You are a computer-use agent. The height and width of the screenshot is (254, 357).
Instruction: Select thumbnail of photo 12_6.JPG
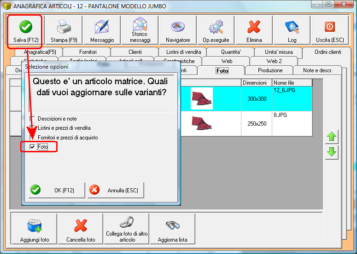(x=202, y=98)
